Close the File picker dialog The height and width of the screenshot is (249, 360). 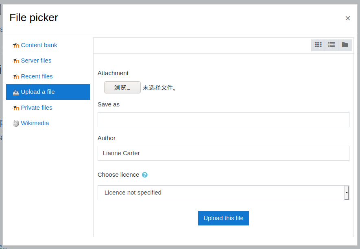pos(348,18)
